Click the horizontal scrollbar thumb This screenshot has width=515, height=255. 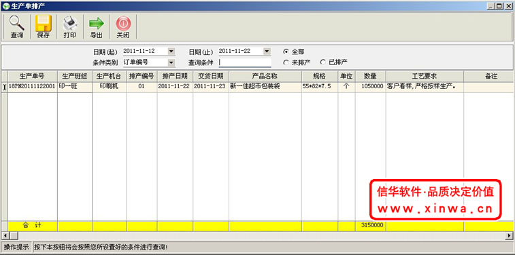click(x=14, y=235)
